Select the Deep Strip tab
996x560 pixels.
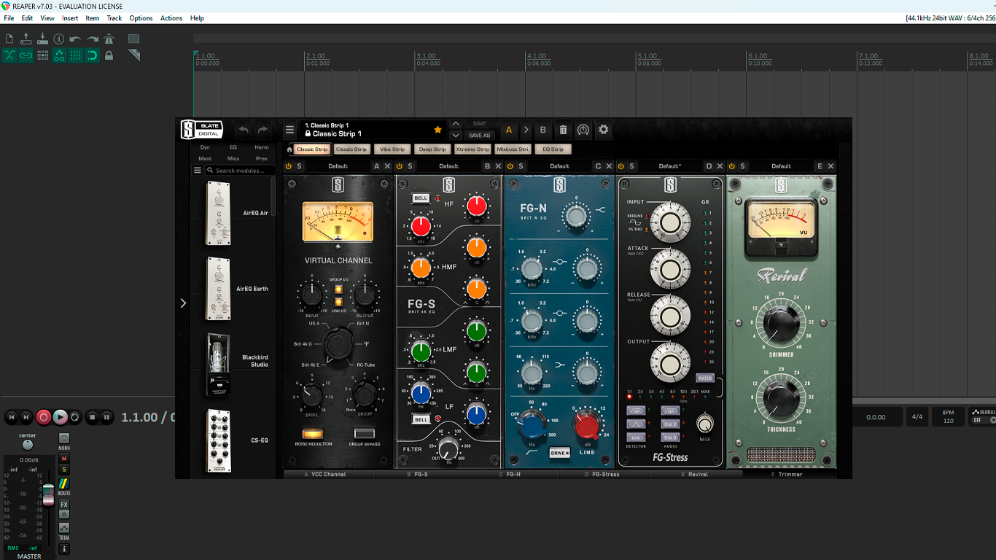click(432, 149)
